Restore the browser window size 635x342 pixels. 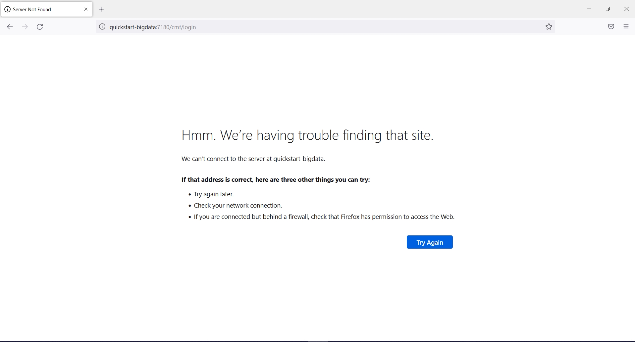608,9
